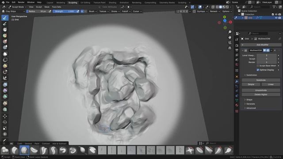
Task: Open the Render menu
Action: (21, 2)
